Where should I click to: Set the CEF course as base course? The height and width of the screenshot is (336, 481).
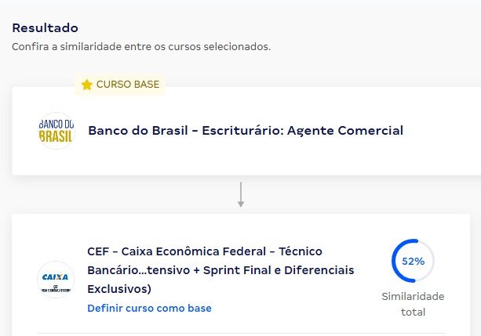pos(149,308)
